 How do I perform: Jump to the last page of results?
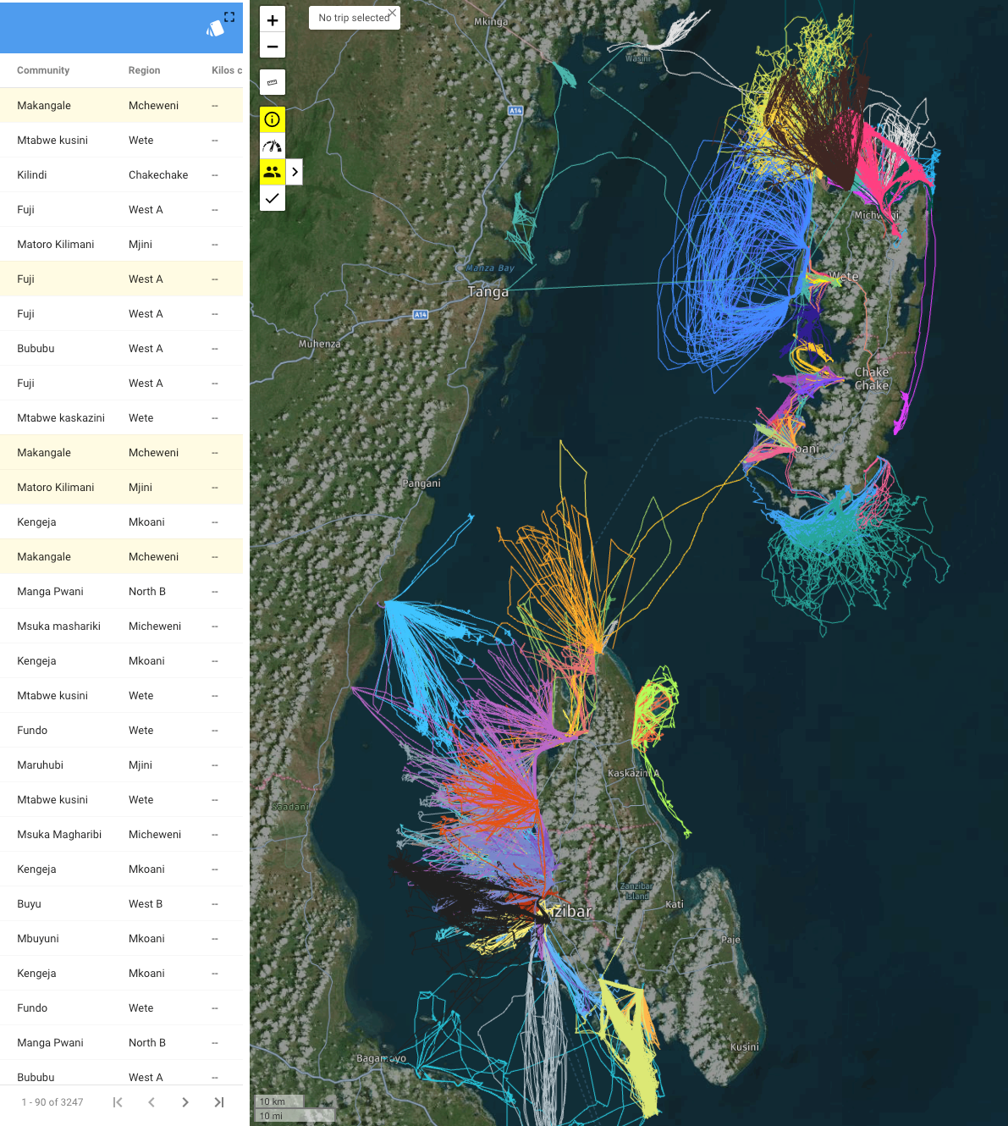tap(219, 1102)
